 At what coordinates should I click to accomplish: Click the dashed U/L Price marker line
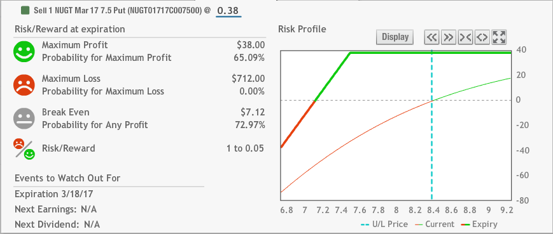coord(431,126)
